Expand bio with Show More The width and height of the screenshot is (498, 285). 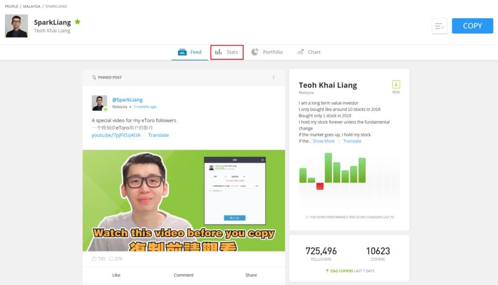click(x=323, y=141)
